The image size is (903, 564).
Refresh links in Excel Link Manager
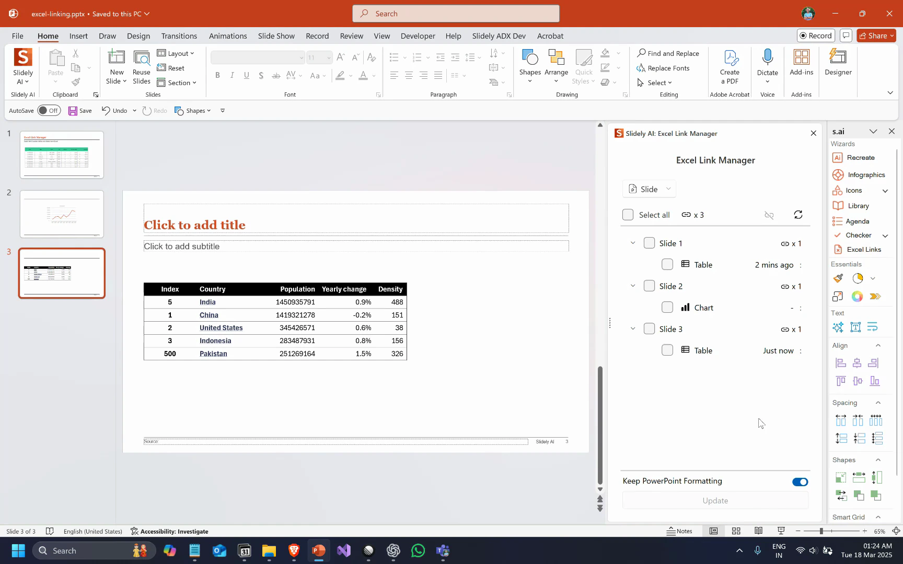point(798,215)
